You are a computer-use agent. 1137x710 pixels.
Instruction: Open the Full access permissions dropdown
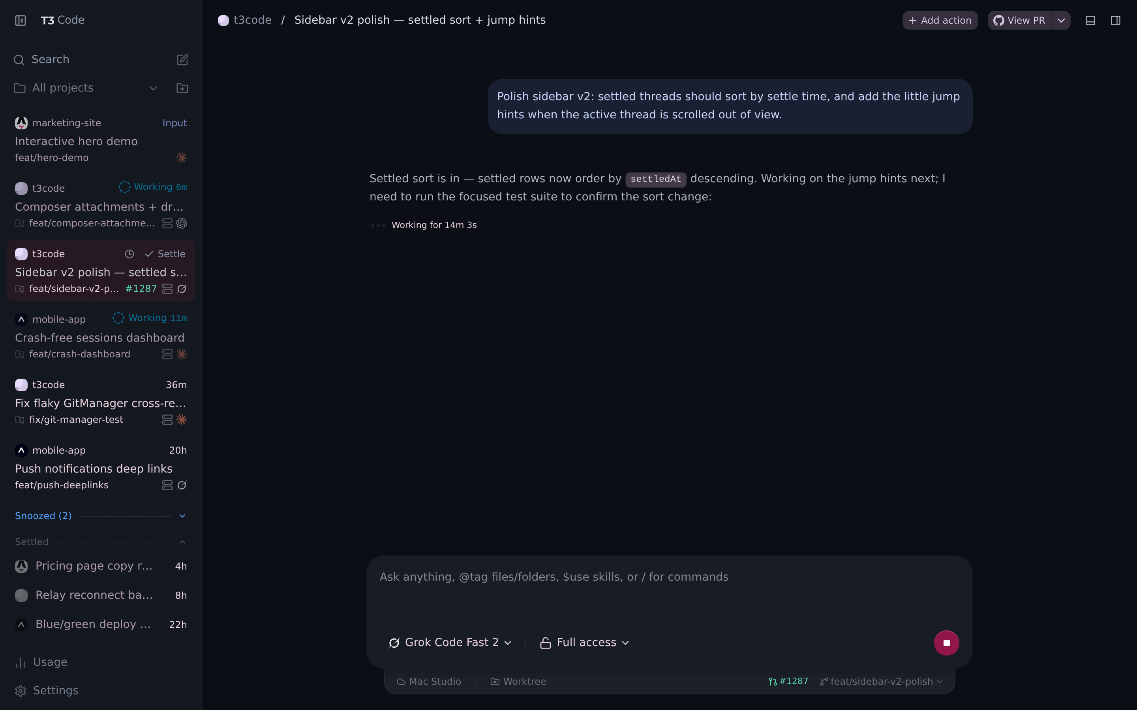(584, 643)
